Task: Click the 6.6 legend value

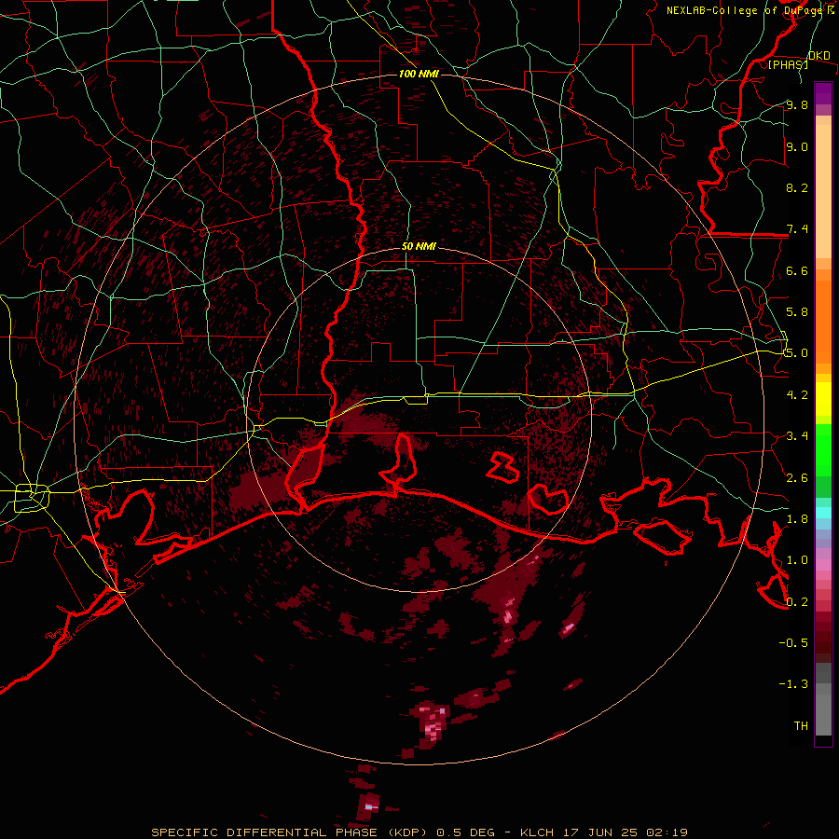Action: [797, 270]
